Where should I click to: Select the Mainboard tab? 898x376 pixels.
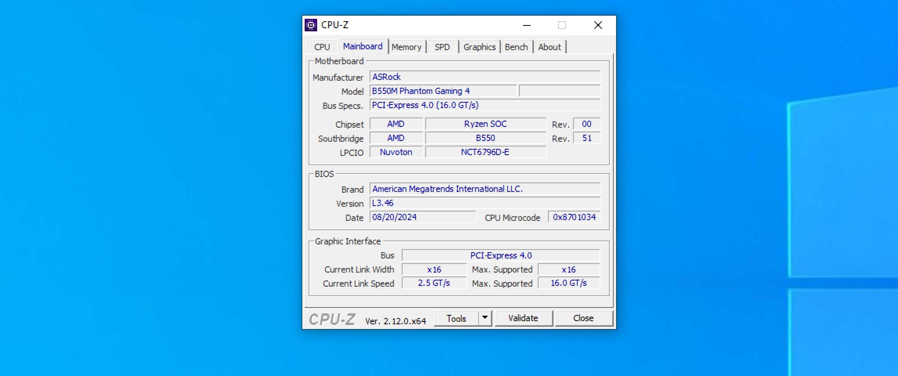pos(363,46)
